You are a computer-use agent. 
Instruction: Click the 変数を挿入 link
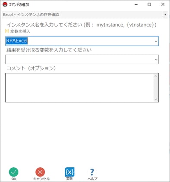20,31
